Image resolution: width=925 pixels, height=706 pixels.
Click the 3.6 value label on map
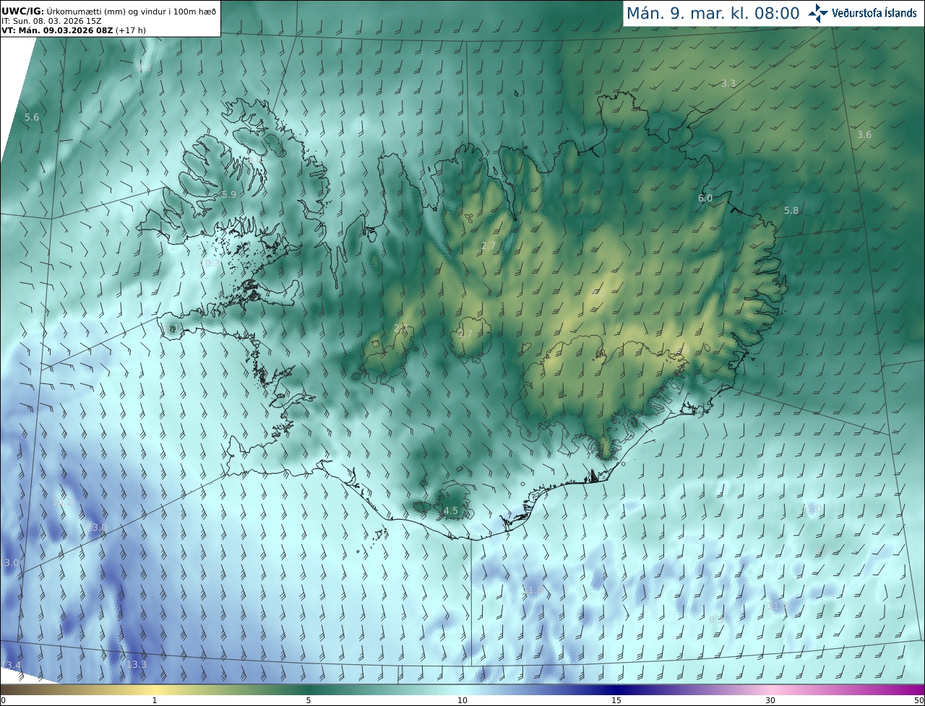(x=864, y=135)
